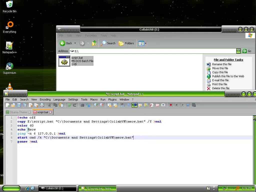The height and width of the screenshot is (192, 256).
Task: Click the Save recorded macro icon
Action: (x=194, y=105)
